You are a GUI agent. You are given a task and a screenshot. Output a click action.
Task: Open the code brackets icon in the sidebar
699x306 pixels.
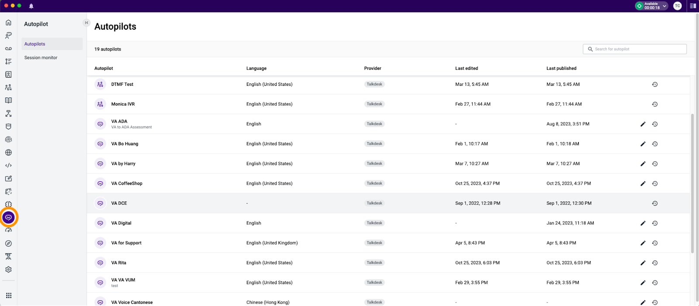coord(8,166)
